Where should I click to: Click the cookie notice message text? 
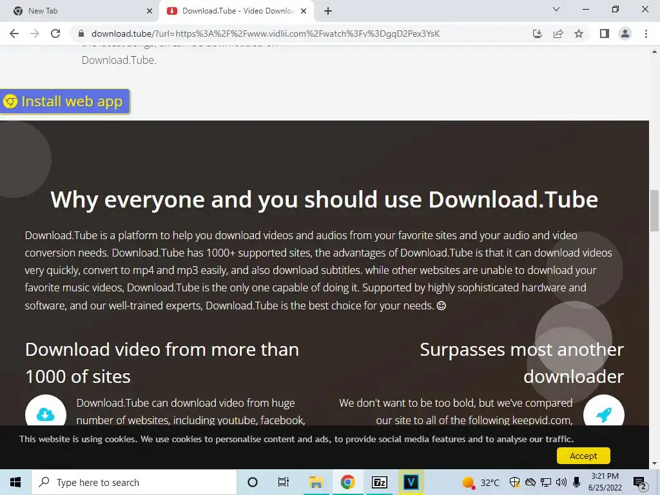296,439
